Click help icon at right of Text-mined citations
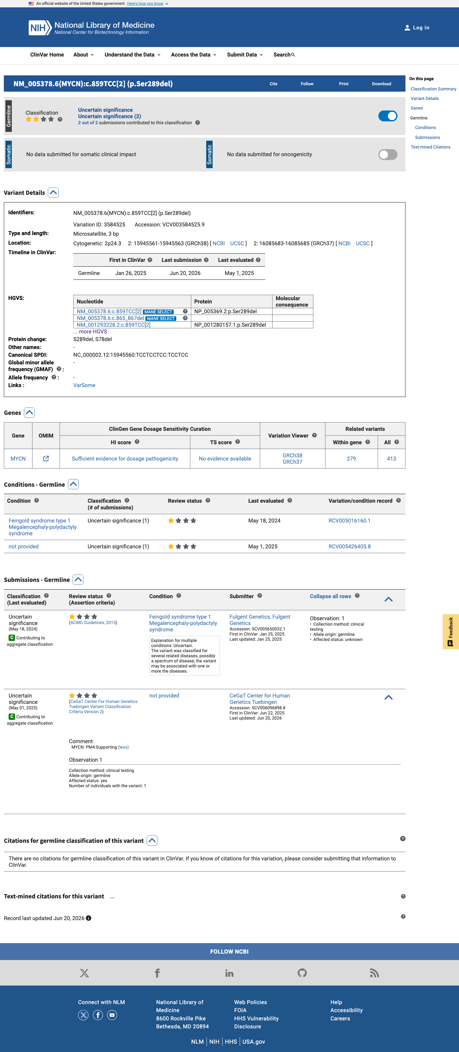Viewport: 459px width, 1052px height. [x=403, y=896]
